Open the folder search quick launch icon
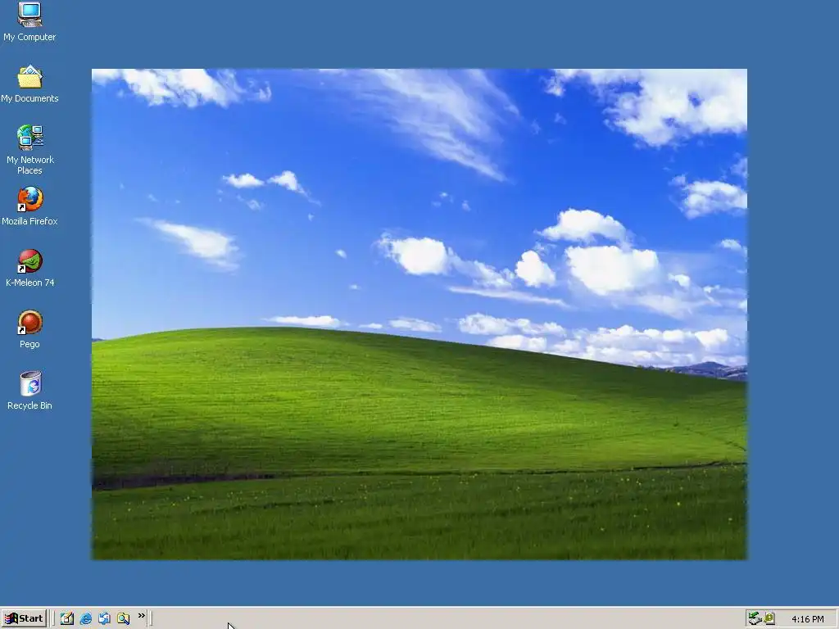 pos(123,618)
